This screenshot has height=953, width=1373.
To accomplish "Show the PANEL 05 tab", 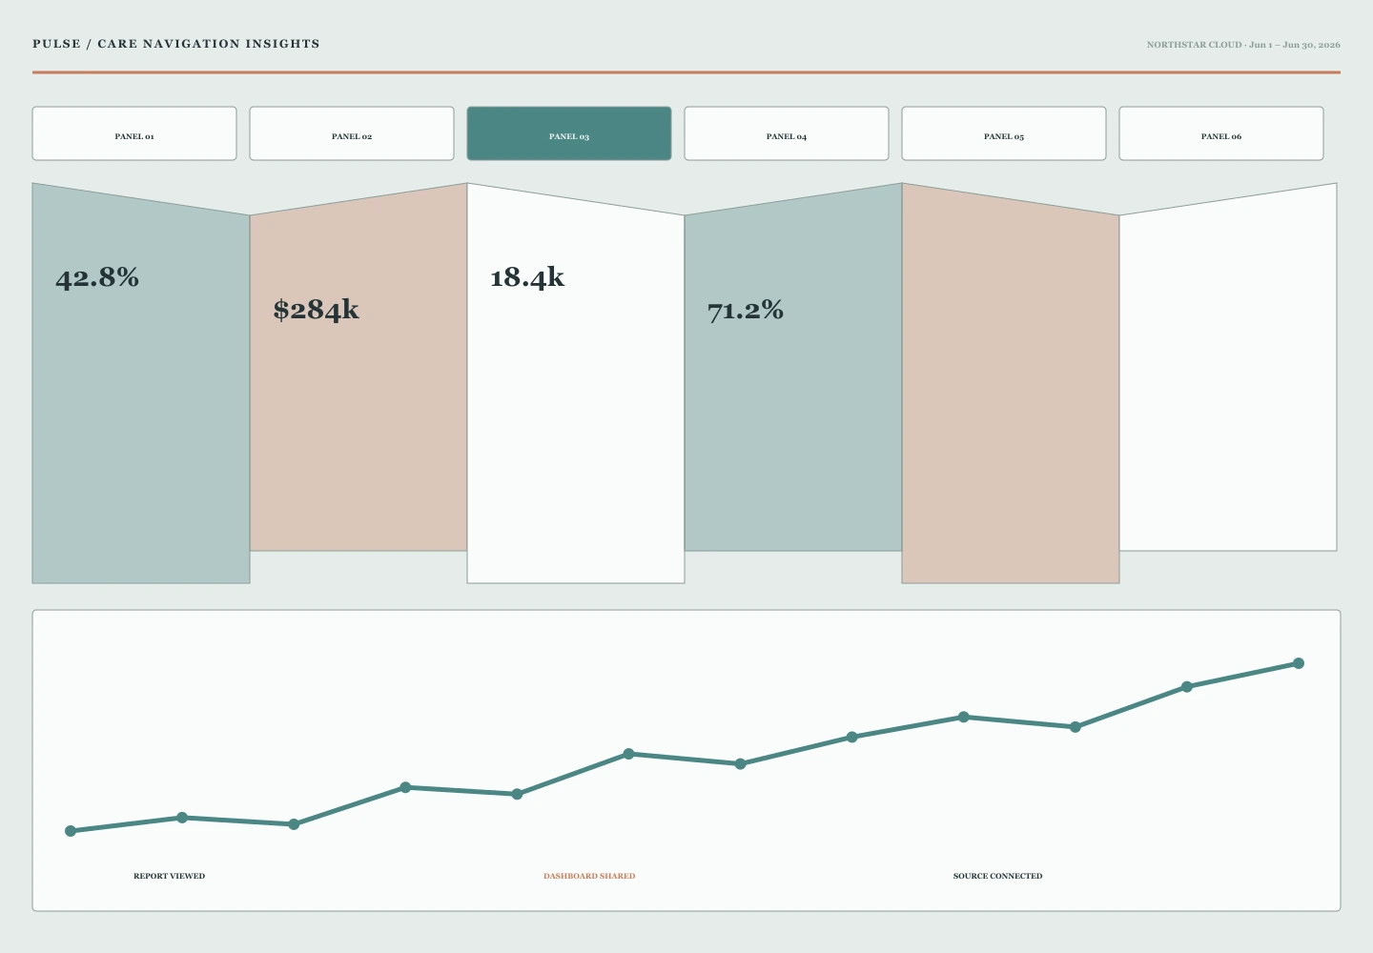I will click(1004, 133).
